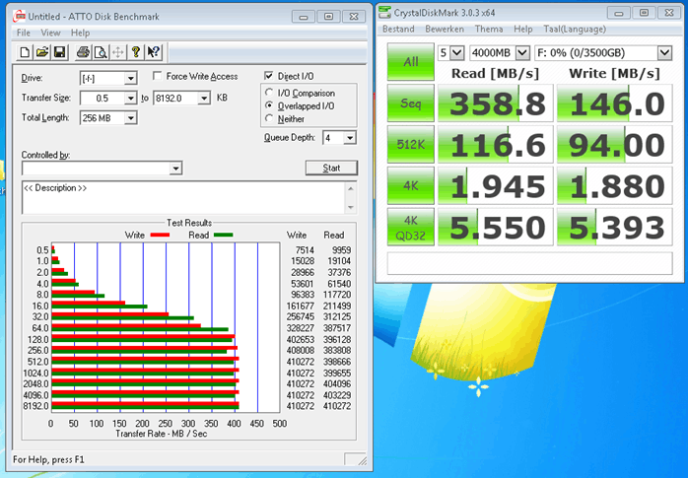Viewport: 688px width, 478px height.
Task: Enable the Force Write Access checkbox
Action: tap(158, 77)
